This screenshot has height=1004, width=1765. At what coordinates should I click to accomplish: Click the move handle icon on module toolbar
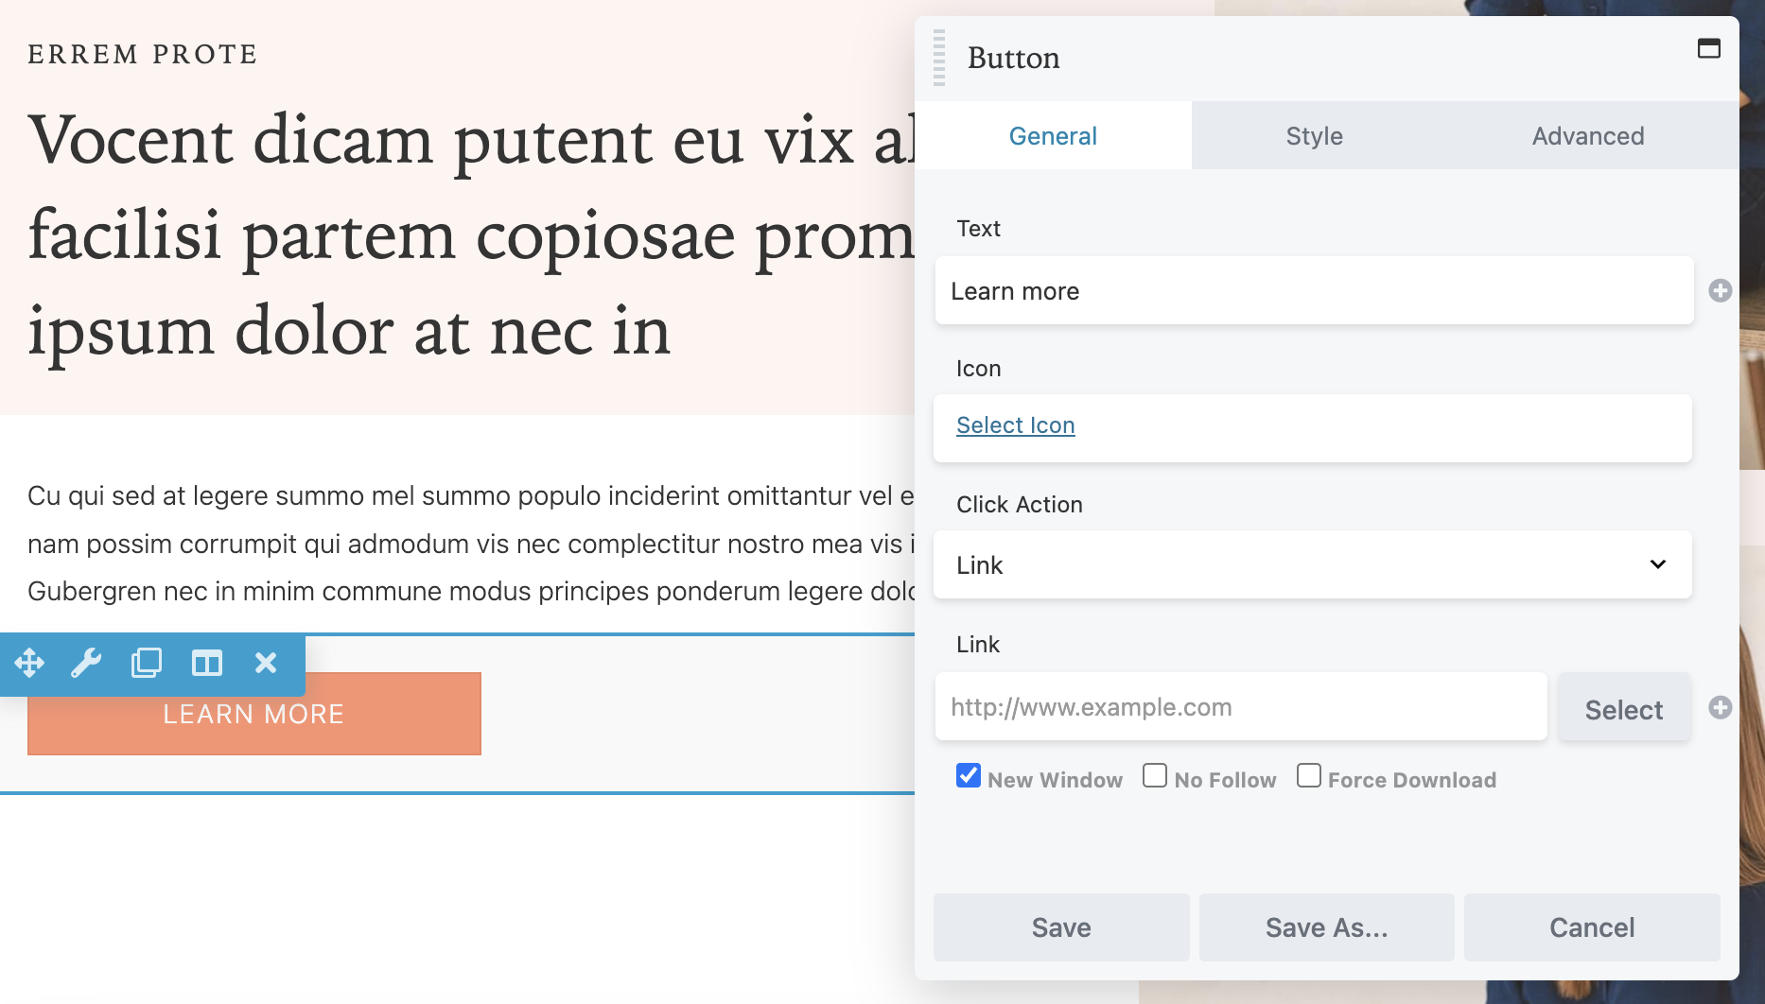[x=29, y=663]
